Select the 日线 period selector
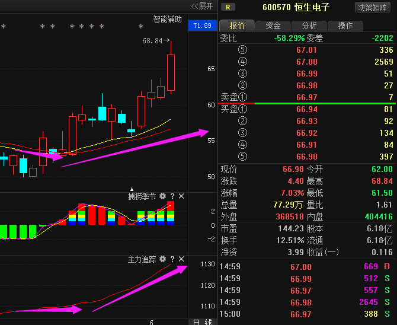The image size is (397, 325). click(x=202, y=321)
